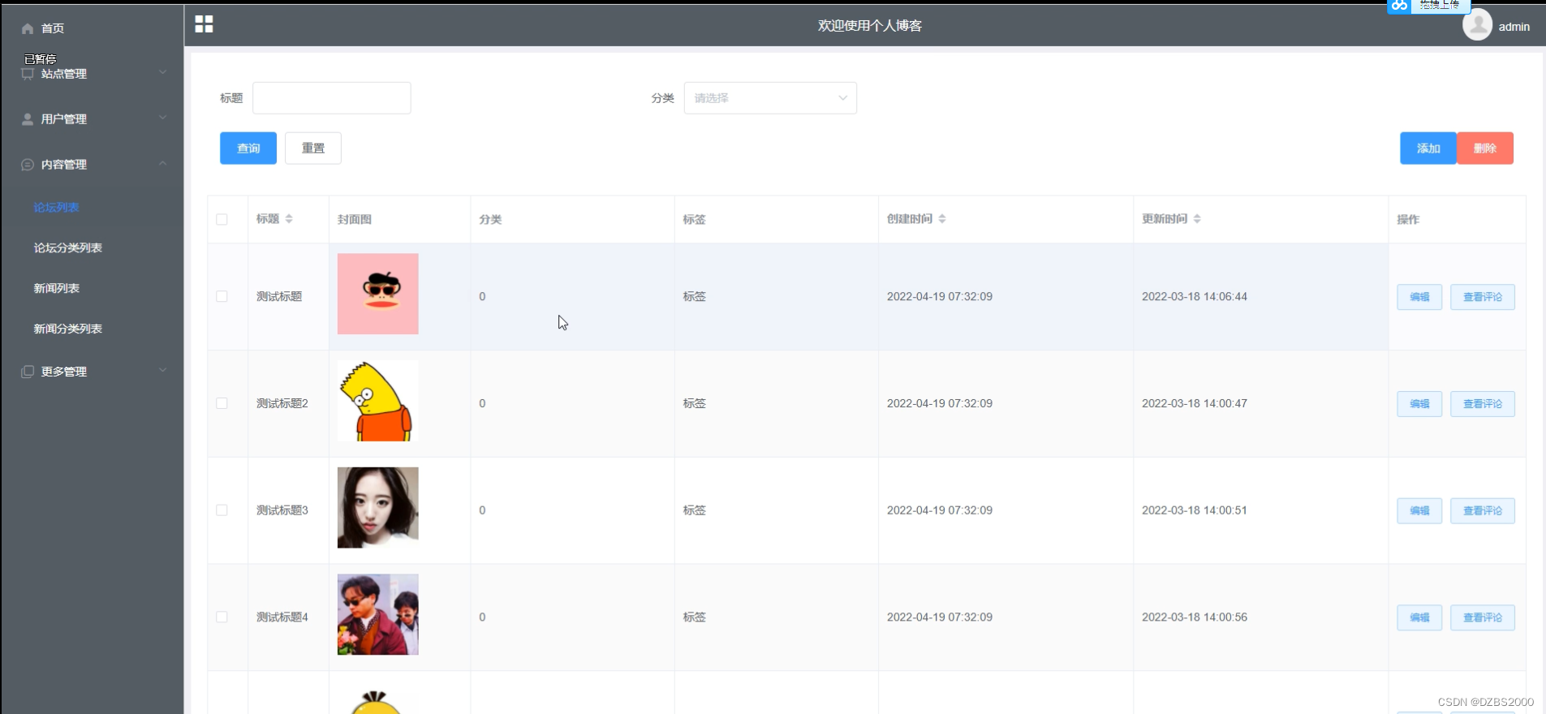Collapse the 内容管理 menu chevron
The height and width of the screenshot is (714, 1546).
click(163, 163)
